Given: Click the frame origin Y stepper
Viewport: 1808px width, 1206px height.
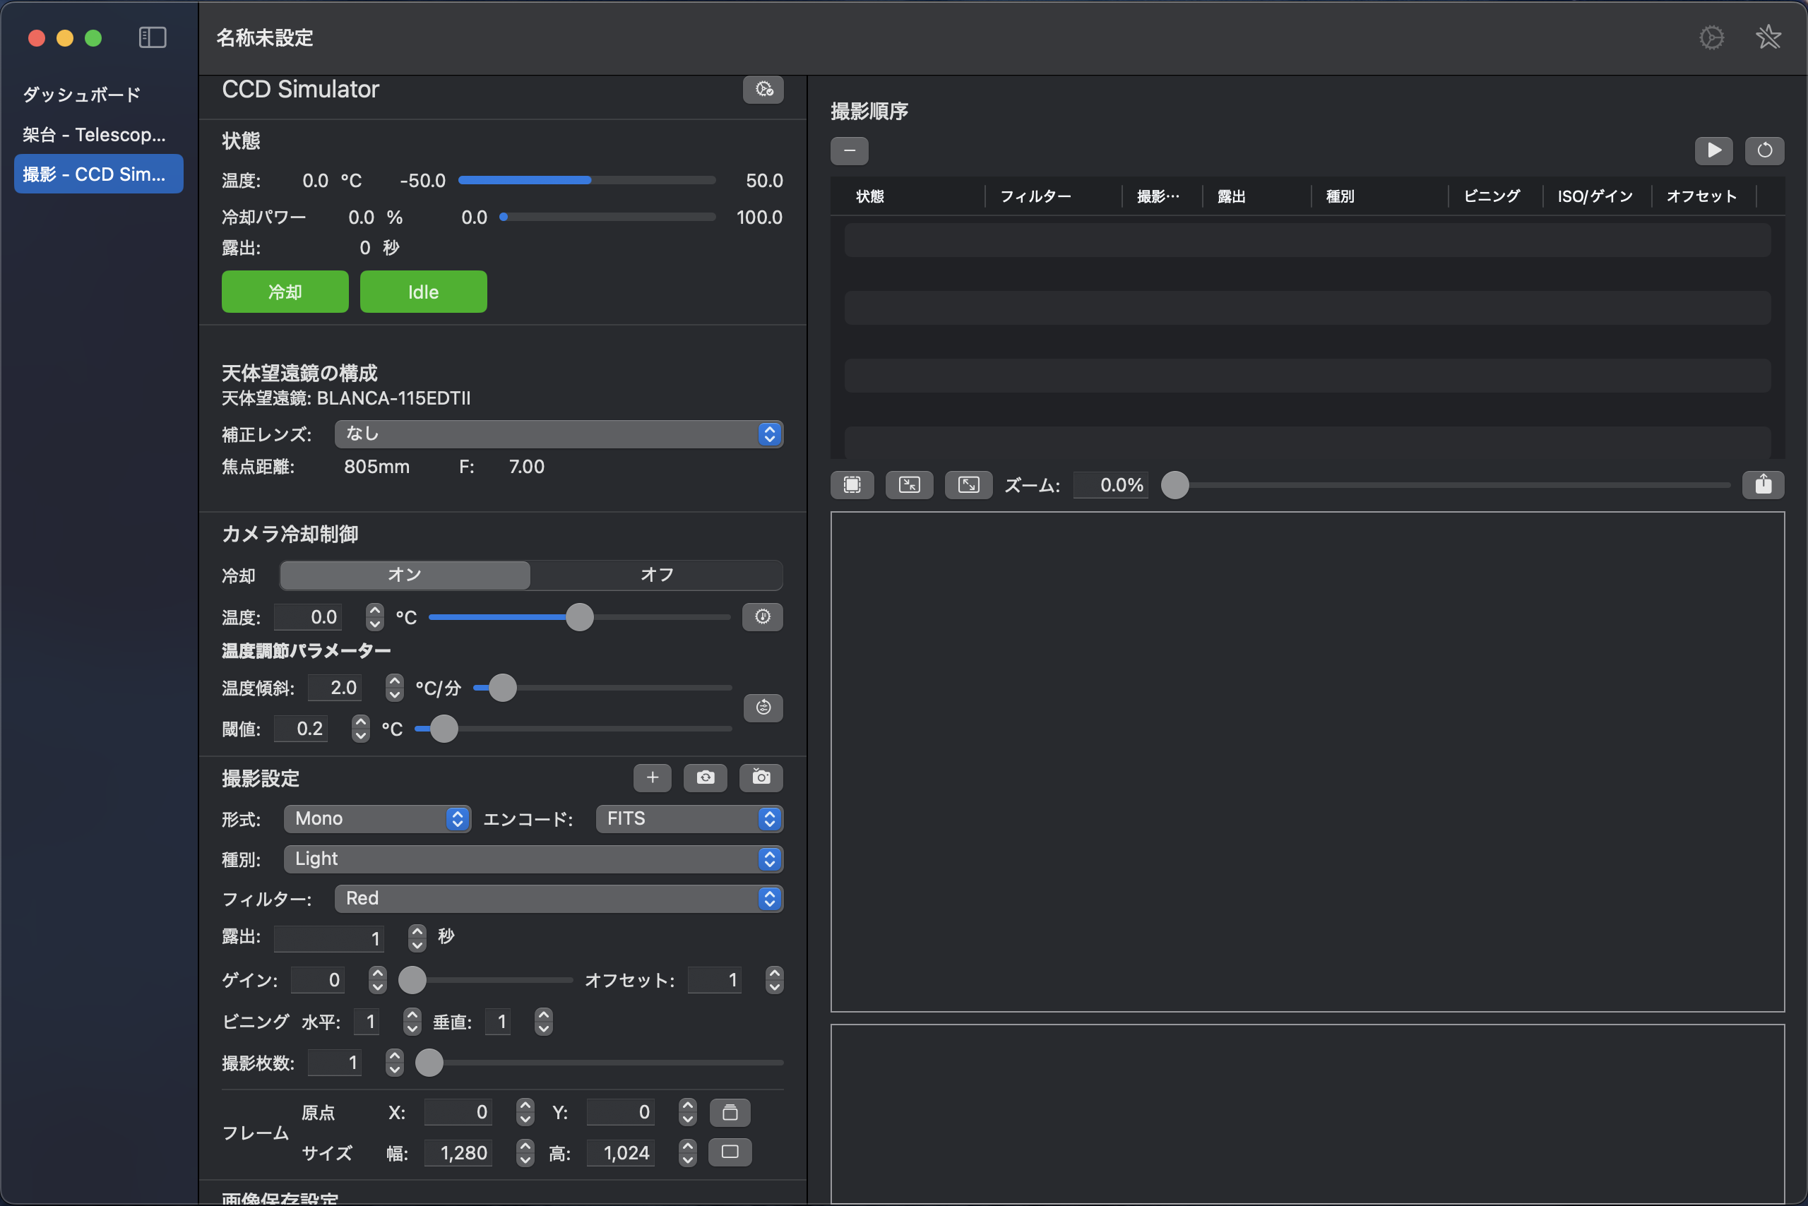Looking at the screenshot, I should (688, 1112).
